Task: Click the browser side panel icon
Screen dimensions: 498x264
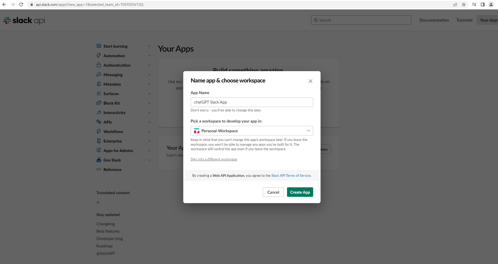Action: pyautogui.click(x=483, y=4)
